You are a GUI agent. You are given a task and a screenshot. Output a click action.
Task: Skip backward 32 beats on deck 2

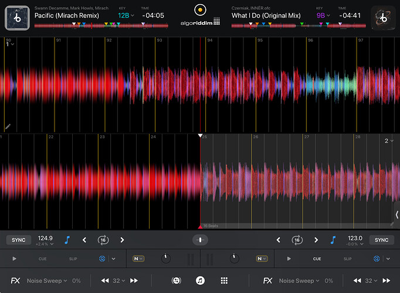[357, 281]
